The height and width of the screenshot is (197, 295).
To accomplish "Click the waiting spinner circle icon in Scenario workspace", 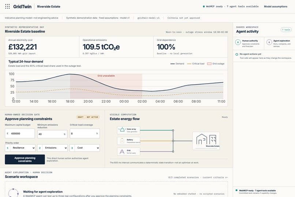I will 13,193.
